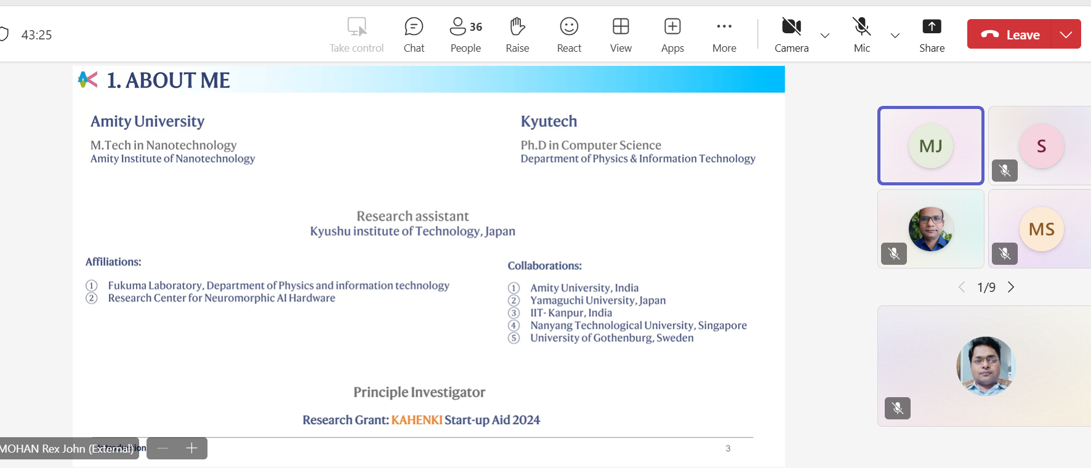
Task: Go to previous participants page
Action: point(962,287)
